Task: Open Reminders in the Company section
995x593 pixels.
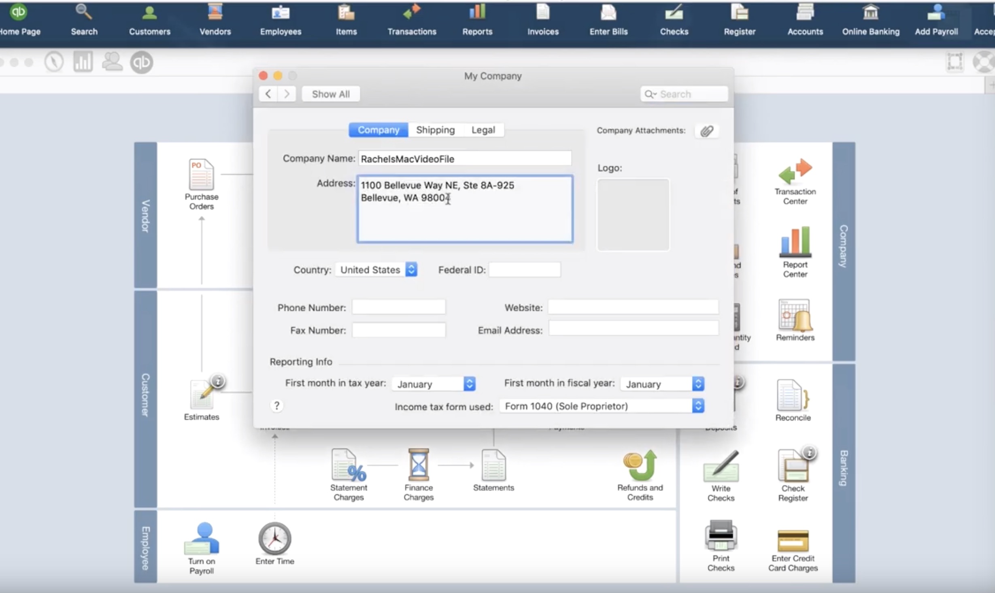Action: pyautogui.click(x=795, y=320)
